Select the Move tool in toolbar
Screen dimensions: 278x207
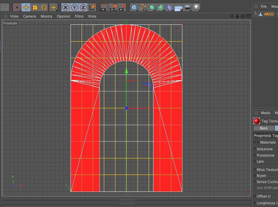tap(26, 7)
